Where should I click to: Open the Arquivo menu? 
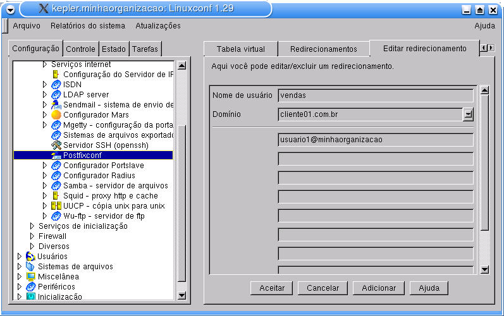[x=27, y=26]
